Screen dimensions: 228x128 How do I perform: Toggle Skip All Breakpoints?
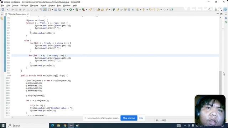7,10
